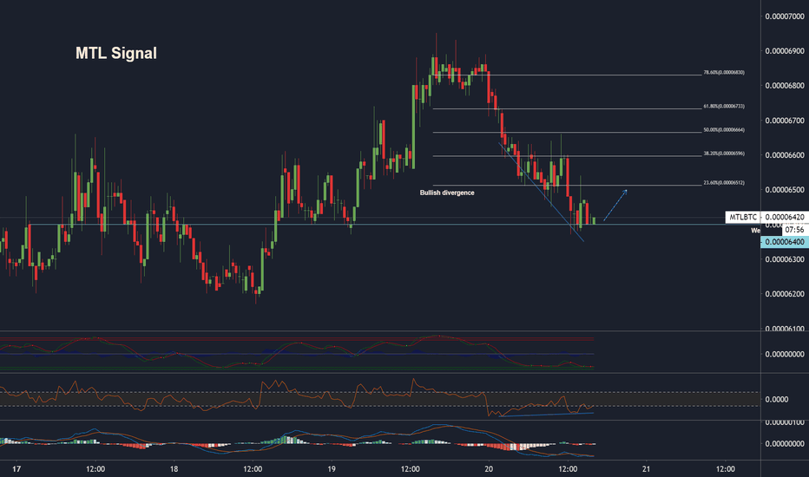The image size is (809, 477).
Task: Click 0.00006700 on the price scale
Action: coord(784,121)
